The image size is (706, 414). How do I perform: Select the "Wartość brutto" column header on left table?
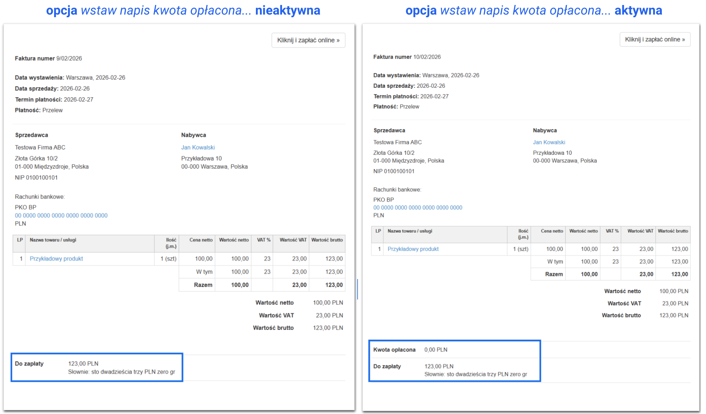327,240
